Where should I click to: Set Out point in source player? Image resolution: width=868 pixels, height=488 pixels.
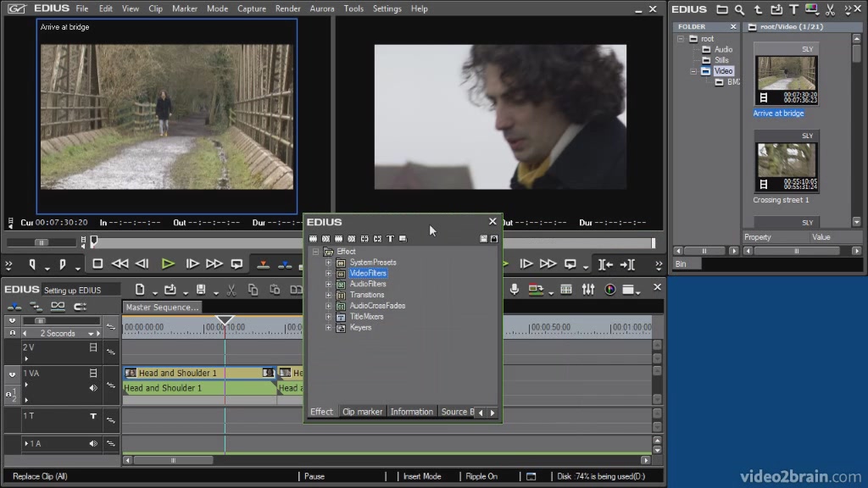pyautogui.click(x=63, y=264)
